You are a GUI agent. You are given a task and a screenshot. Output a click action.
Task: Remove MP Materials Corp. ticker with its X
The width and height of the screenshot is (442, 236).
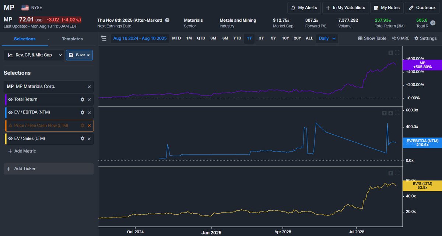click(89, 87)
